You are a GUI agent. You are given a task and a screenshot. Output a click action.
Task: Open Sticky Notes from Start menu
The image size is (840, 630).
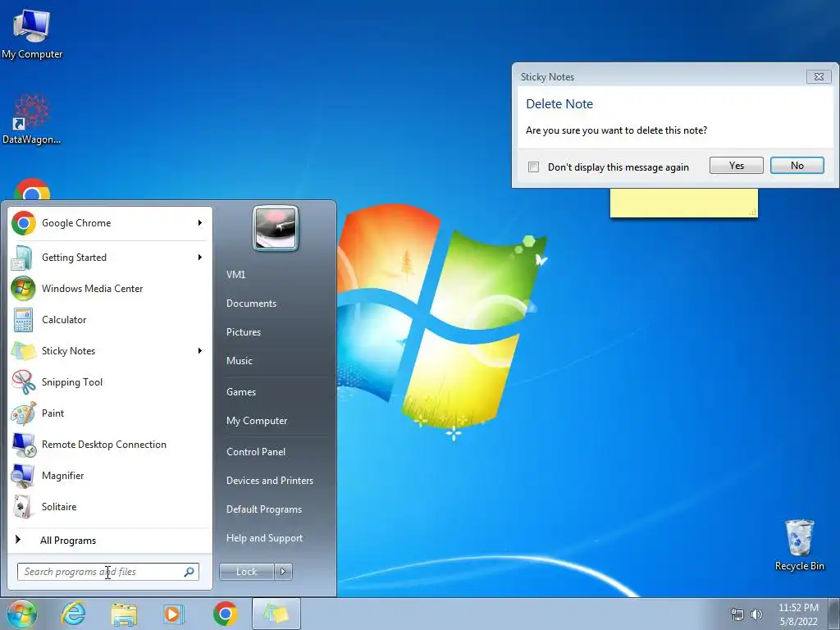110,351
